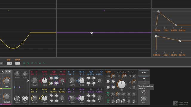This screenshot has width=191, height=107.
Task: Click the keytrack icon in blue oscillator header
Action: point(91,72)
